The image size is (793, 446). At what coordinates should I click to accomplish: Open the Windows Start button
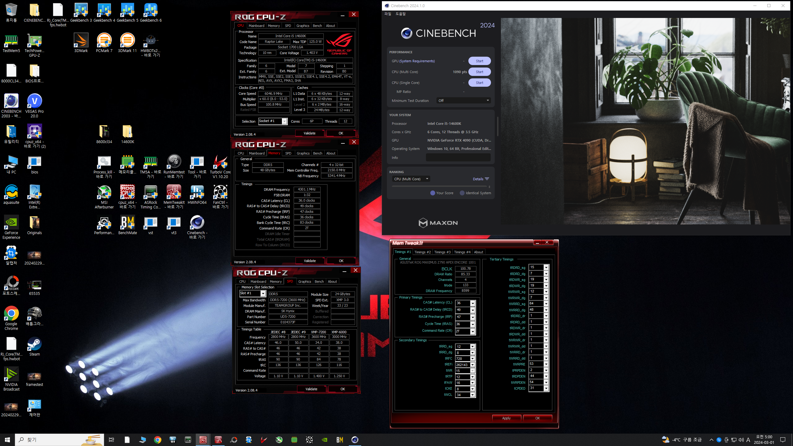(7, 439)
